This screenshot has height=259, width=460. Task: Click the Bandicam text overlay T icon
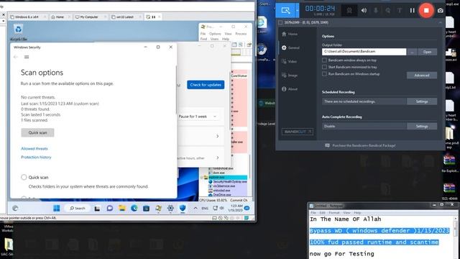pos(400,11)
